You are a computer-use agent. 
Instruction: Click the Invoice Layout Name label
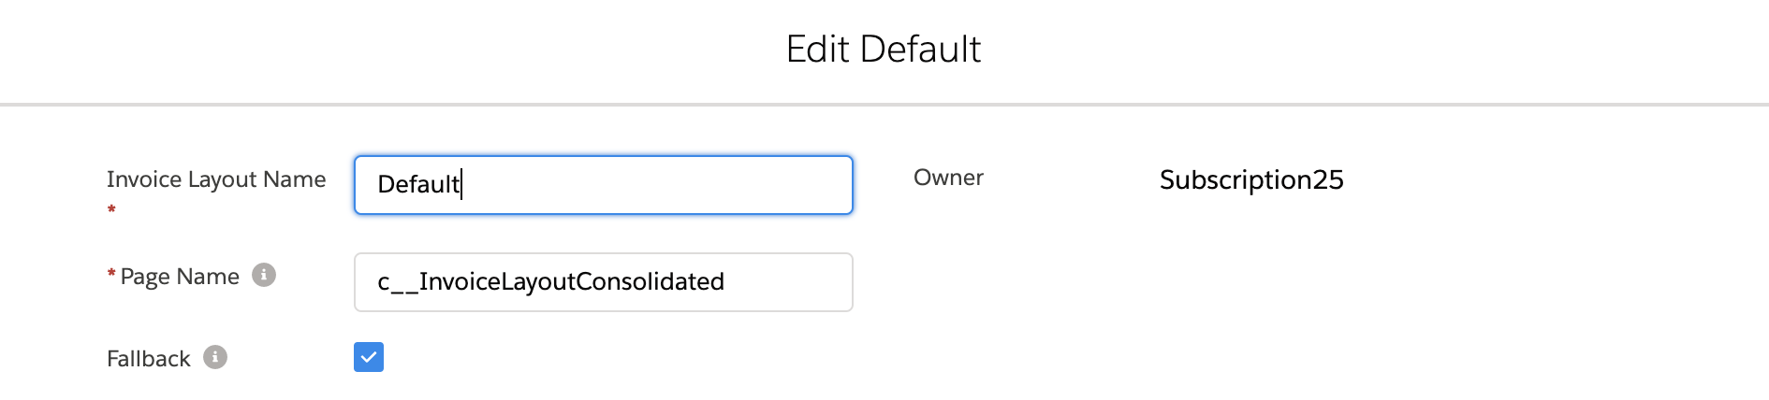(x=216, y=179)
